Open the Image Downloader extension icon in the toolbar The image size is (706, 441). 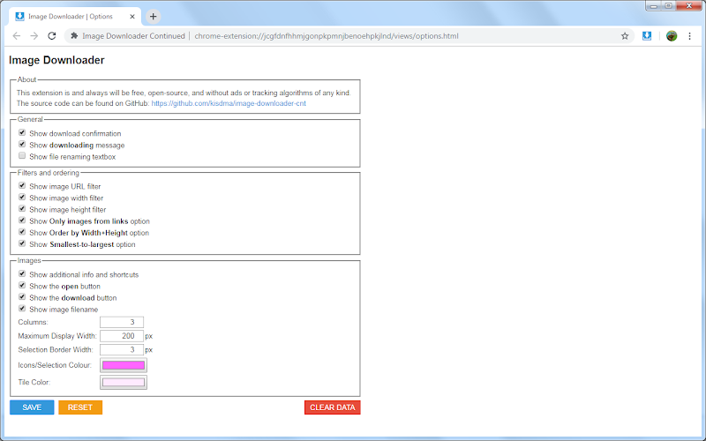coord(647,36)
